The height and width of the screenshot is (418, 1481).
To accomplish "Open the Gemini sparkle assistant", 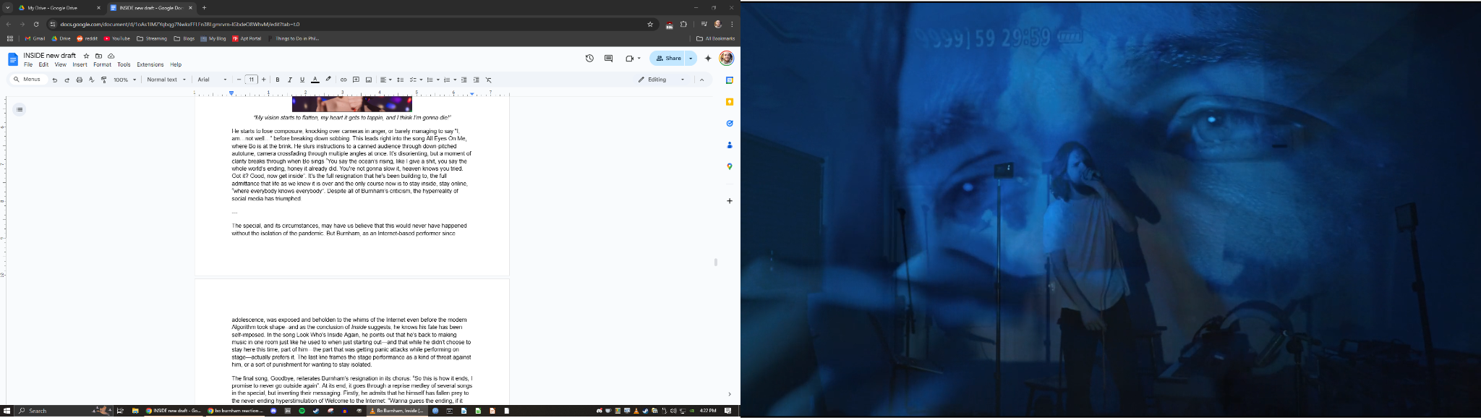I will pos(708,59).
